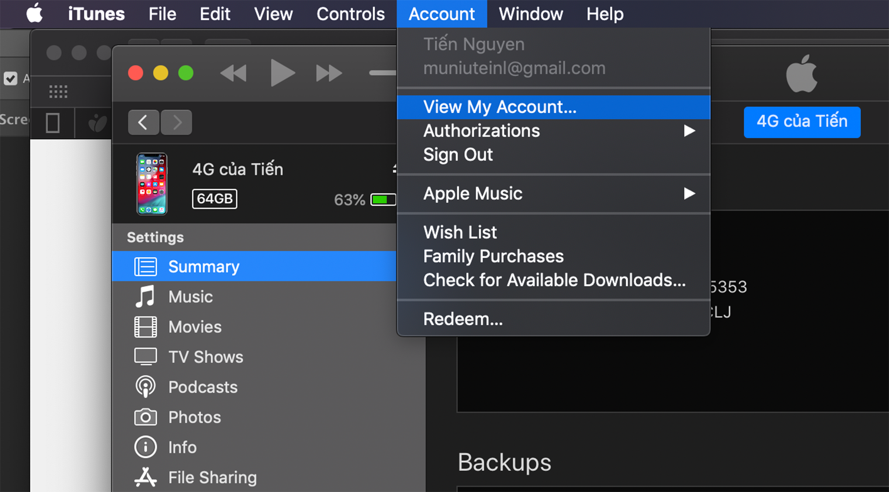Click the Podcasts icon
The height and width of the screenshot is (492, 889).
[145, 387]
